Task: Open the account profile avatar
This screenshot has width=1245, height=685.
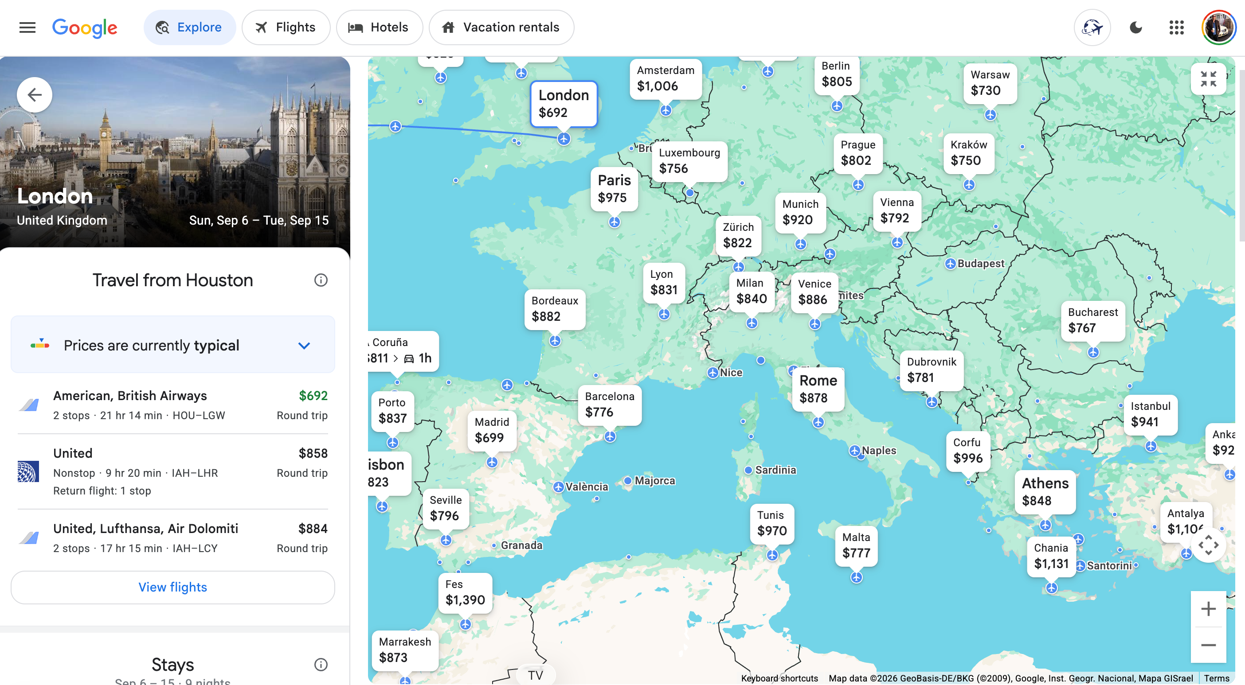Action: (x=1219, y=27)
